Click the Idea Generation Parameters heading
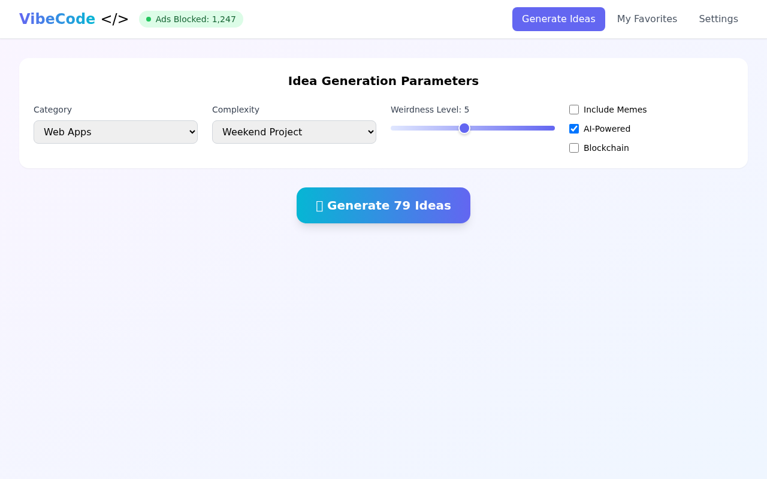The width and height of the screenshot is (767, 479). coord(383,81)
